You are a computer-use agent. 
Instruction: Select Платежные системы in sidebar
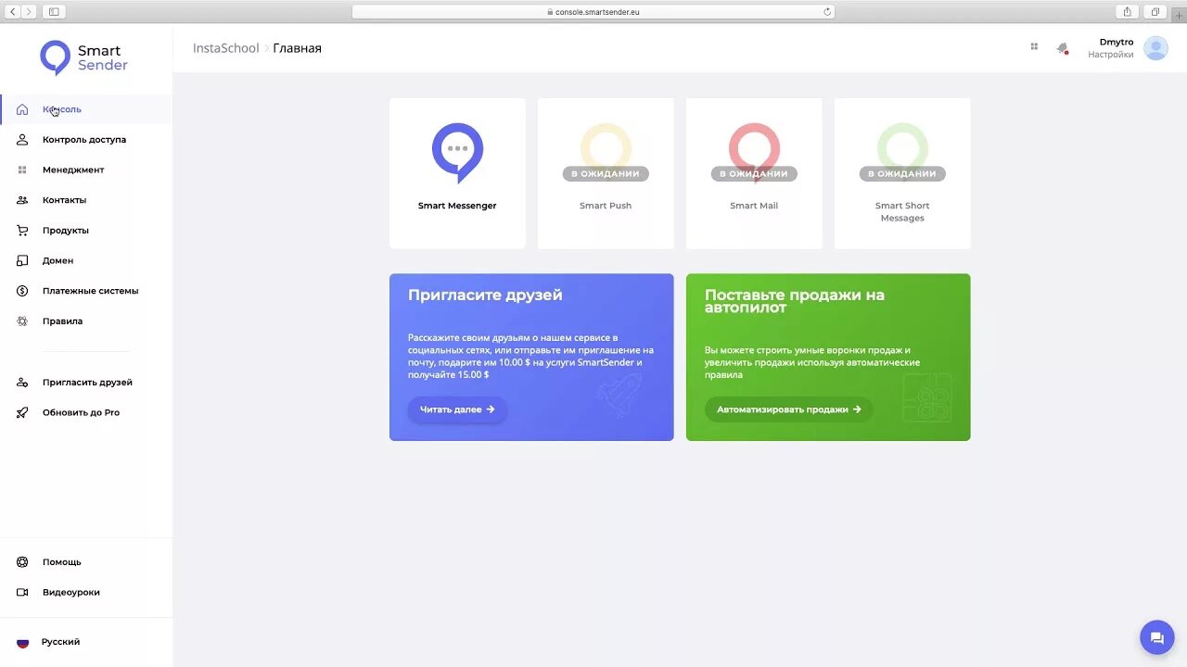90,291
